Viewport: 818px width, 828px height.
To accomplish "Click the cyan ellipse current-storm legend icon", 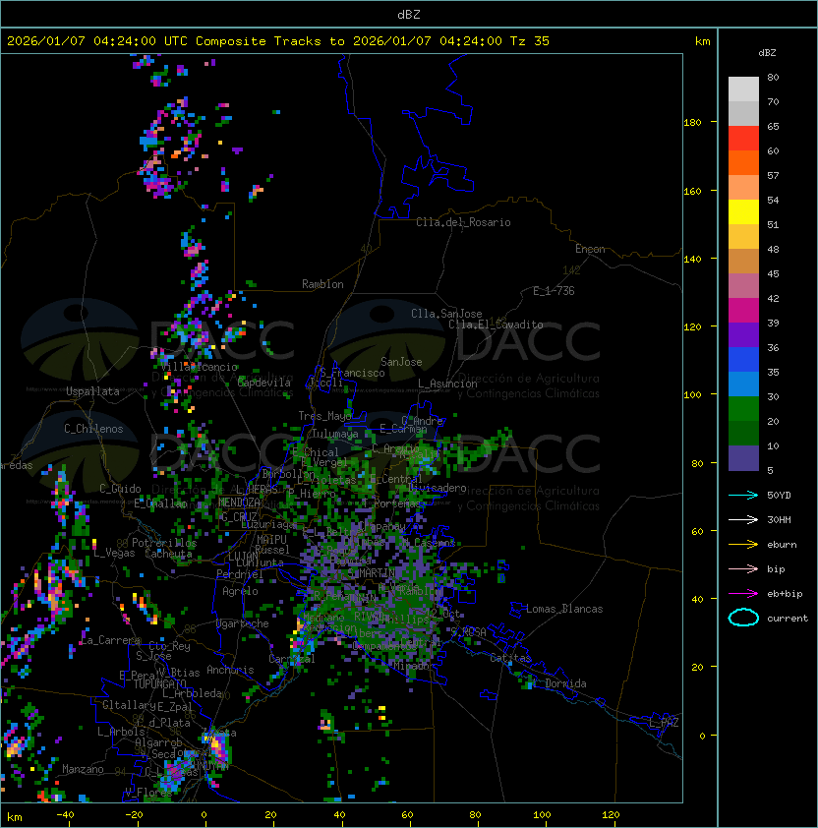I will 743,618.
